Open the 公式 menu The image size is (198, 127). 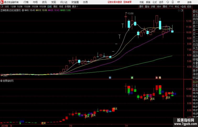pos(155,2)
